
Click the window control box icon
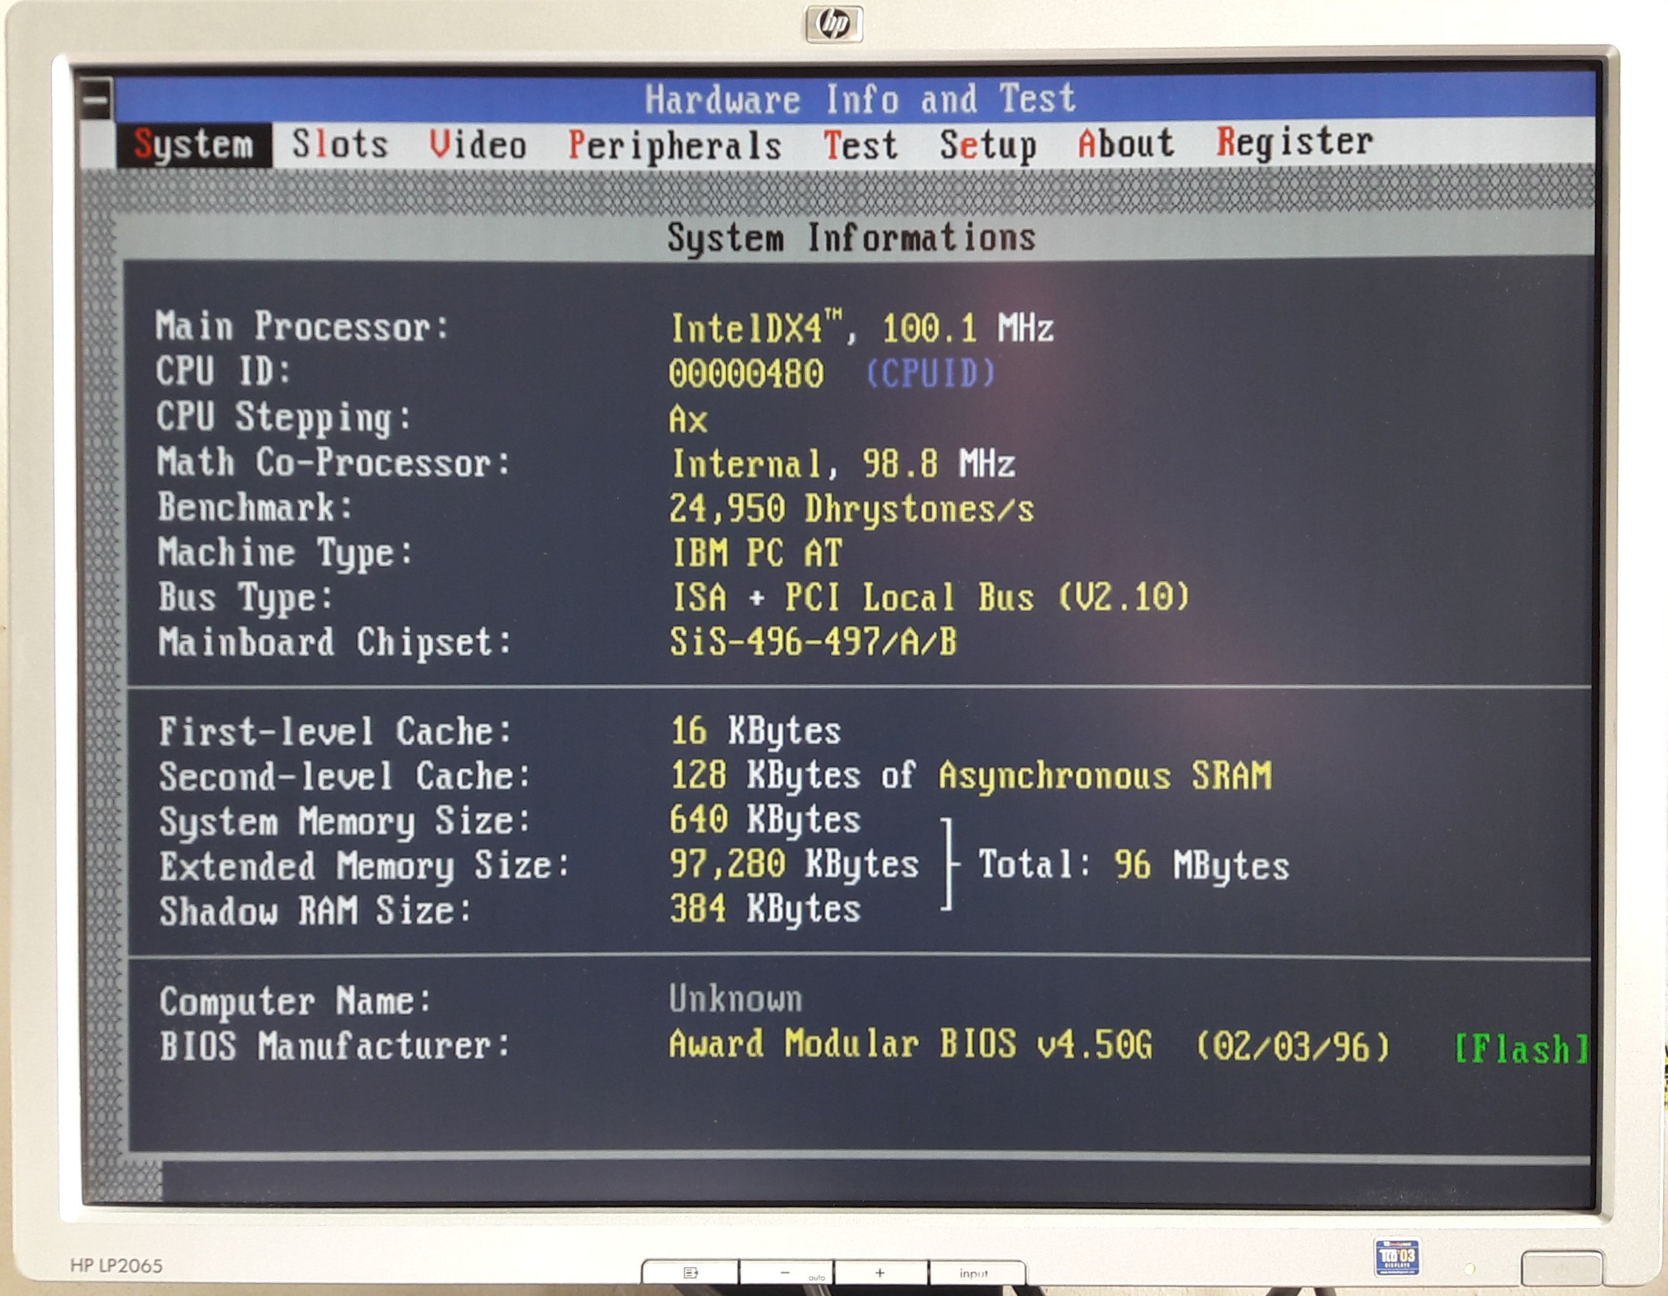coord(96,99)
